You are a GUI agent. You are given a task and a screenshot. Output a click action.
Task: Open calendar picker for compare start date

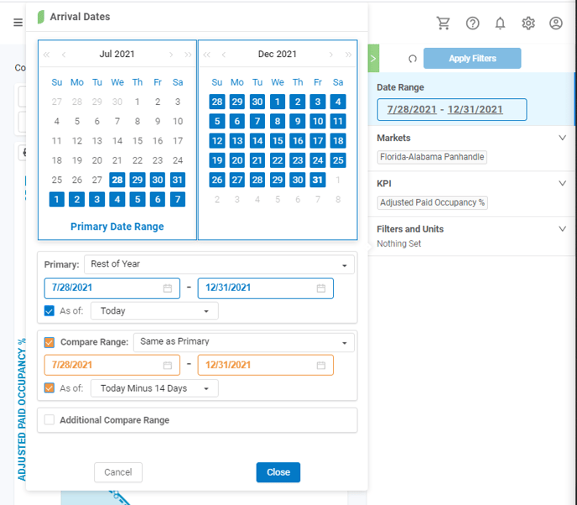pos(168,365)
